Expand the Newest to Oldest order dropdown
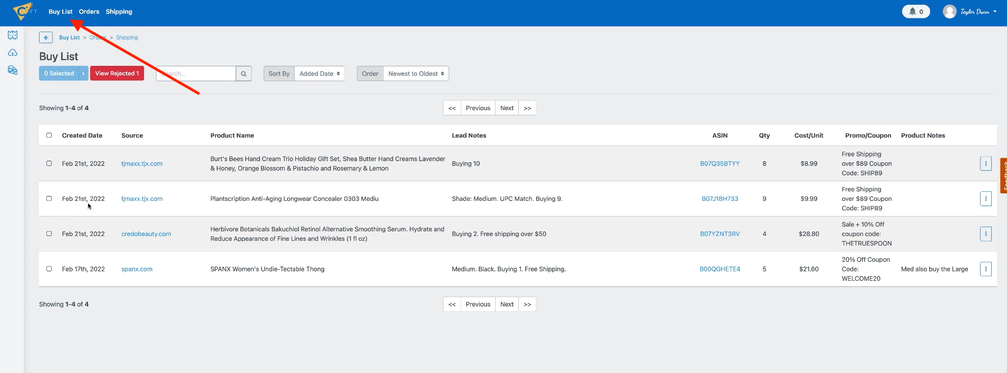Screen dimensions: 1007x373 [x=415, y=74]
